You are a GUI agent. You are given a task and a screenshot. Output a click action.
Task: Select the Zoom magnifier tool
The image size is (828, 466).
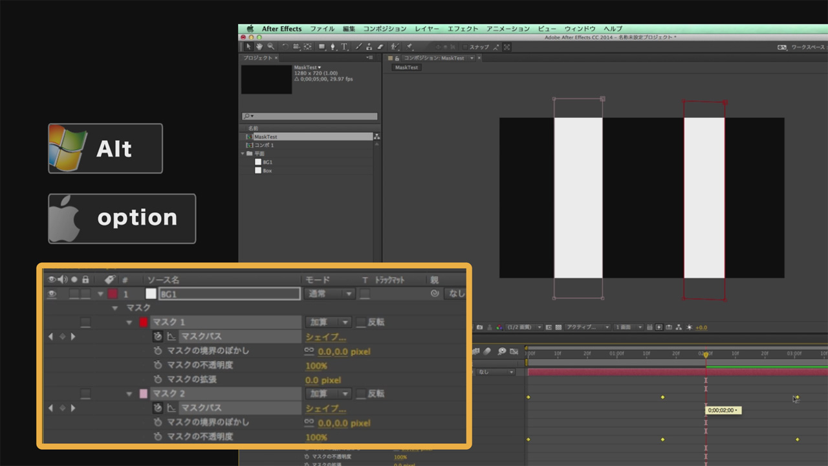pos(270,47)
